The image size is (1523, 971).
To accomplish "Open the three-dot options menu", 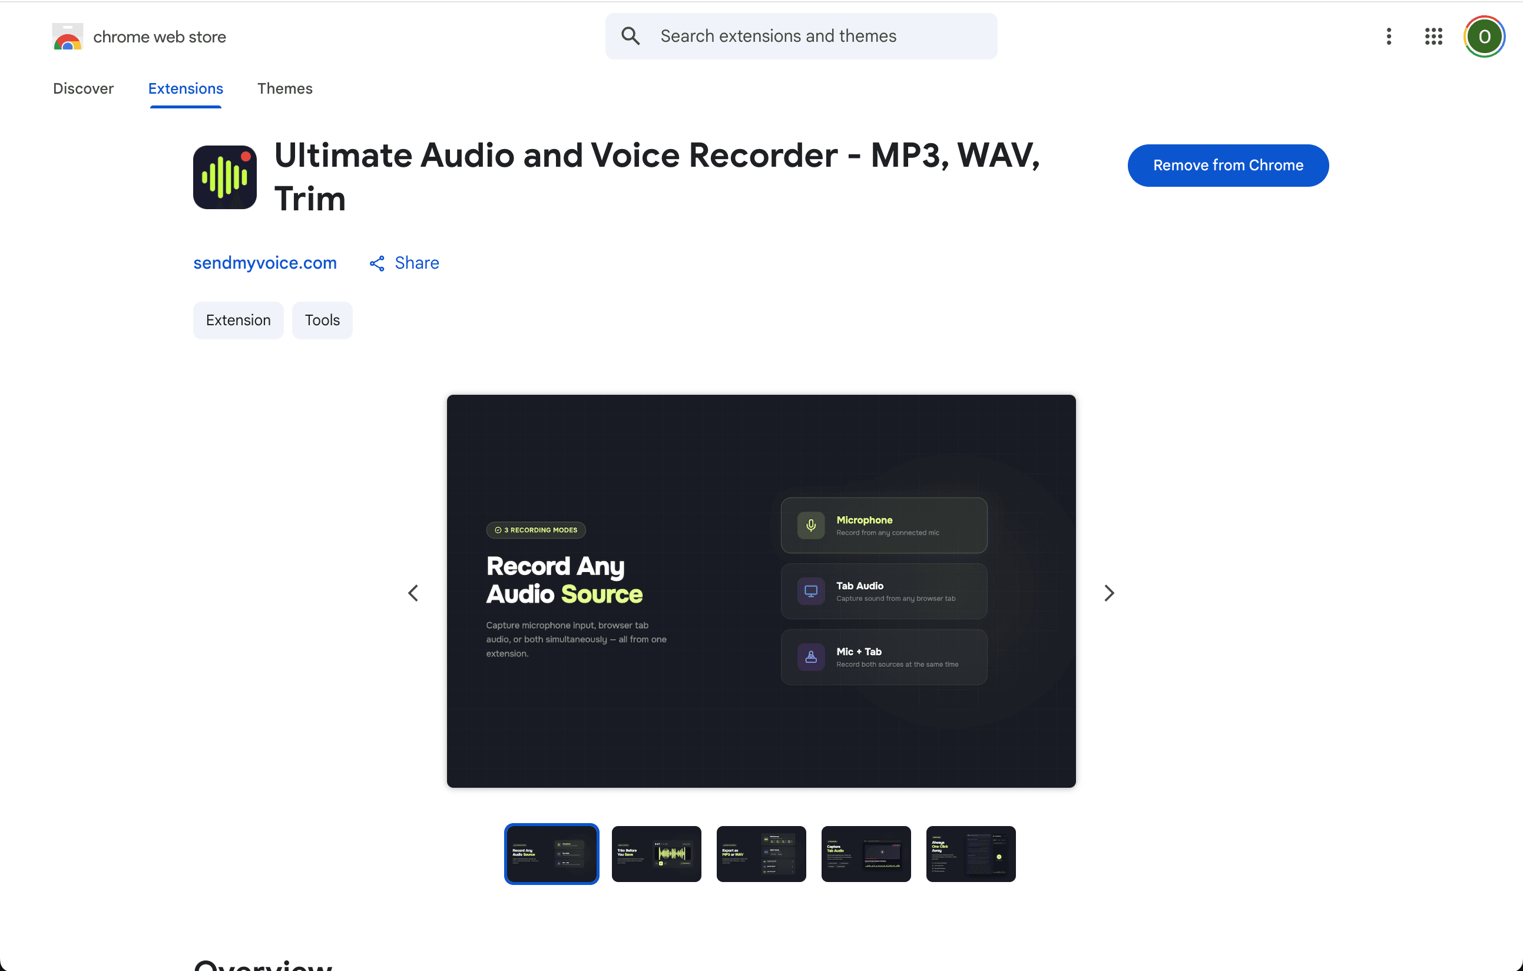I will coord(1388,36).
